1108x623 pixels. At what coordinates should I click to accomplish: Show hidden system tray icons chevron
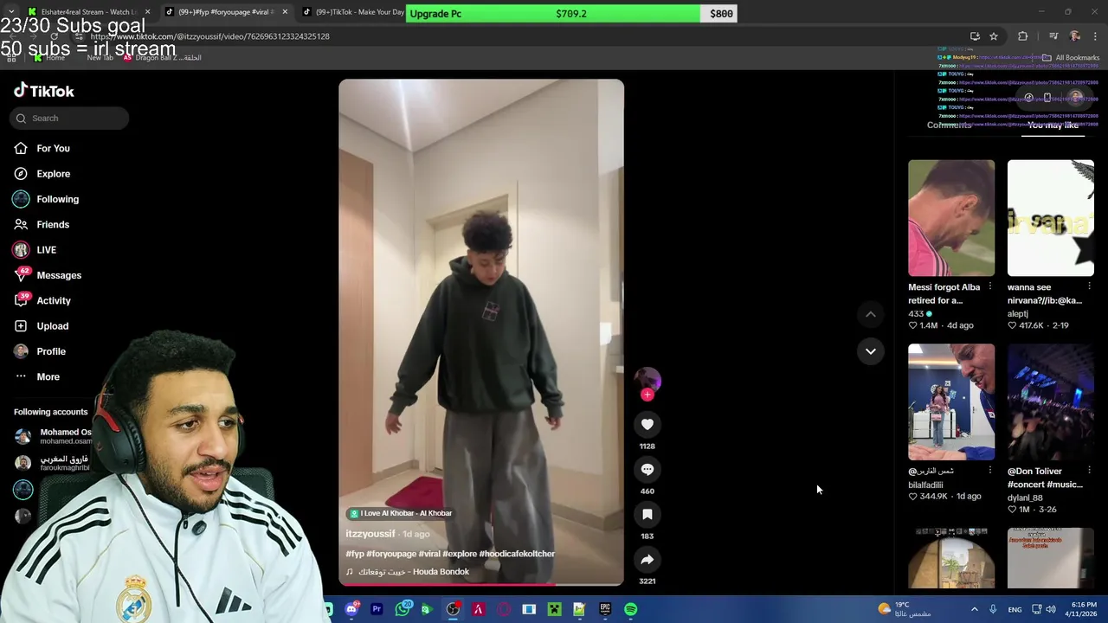(974, 609)
